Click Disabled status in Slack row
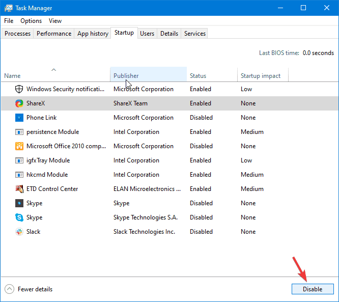This screenshot has width=339, height=302. coord(201,232)
